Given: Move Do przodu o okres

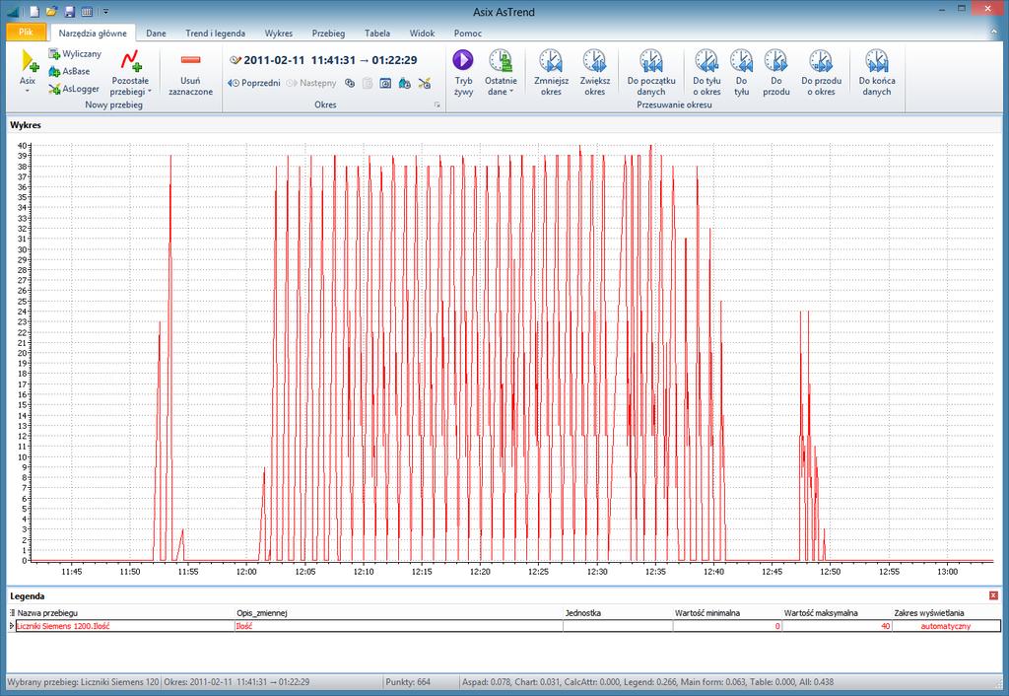Looking at the screenshot, I should pos(821,72).
